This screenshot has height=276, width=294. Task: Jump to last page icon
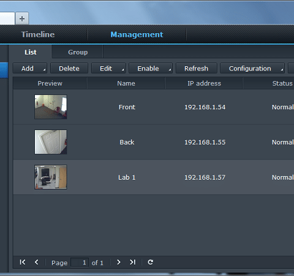[133, 262]
